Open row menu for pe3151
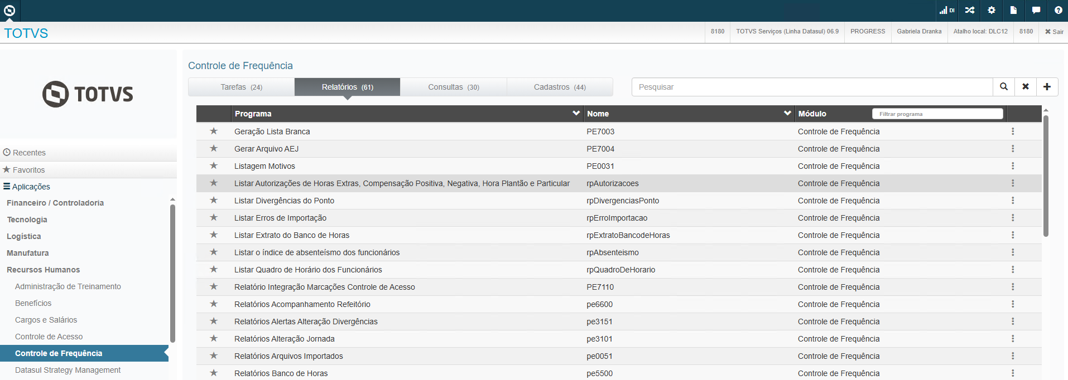The height and width of the screenshot is (380, 1068). pos(1013,321)
